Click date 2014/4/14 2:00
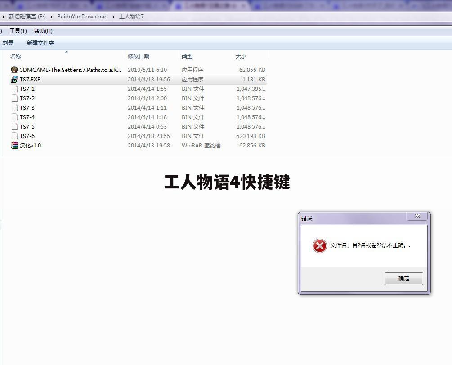The width and height of the screenshot is (452, 365). pos(147,98)
